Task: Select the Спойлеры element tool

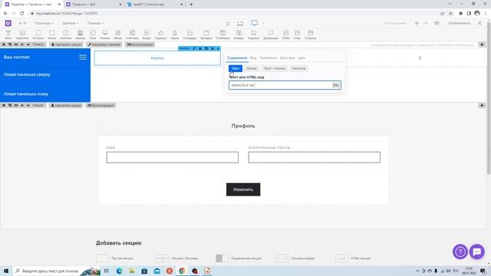Action: click(x=222, y=34)
